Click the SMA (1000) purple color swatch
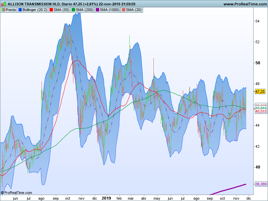The width and height of the screenshot is (268, 201). point(97,10)
